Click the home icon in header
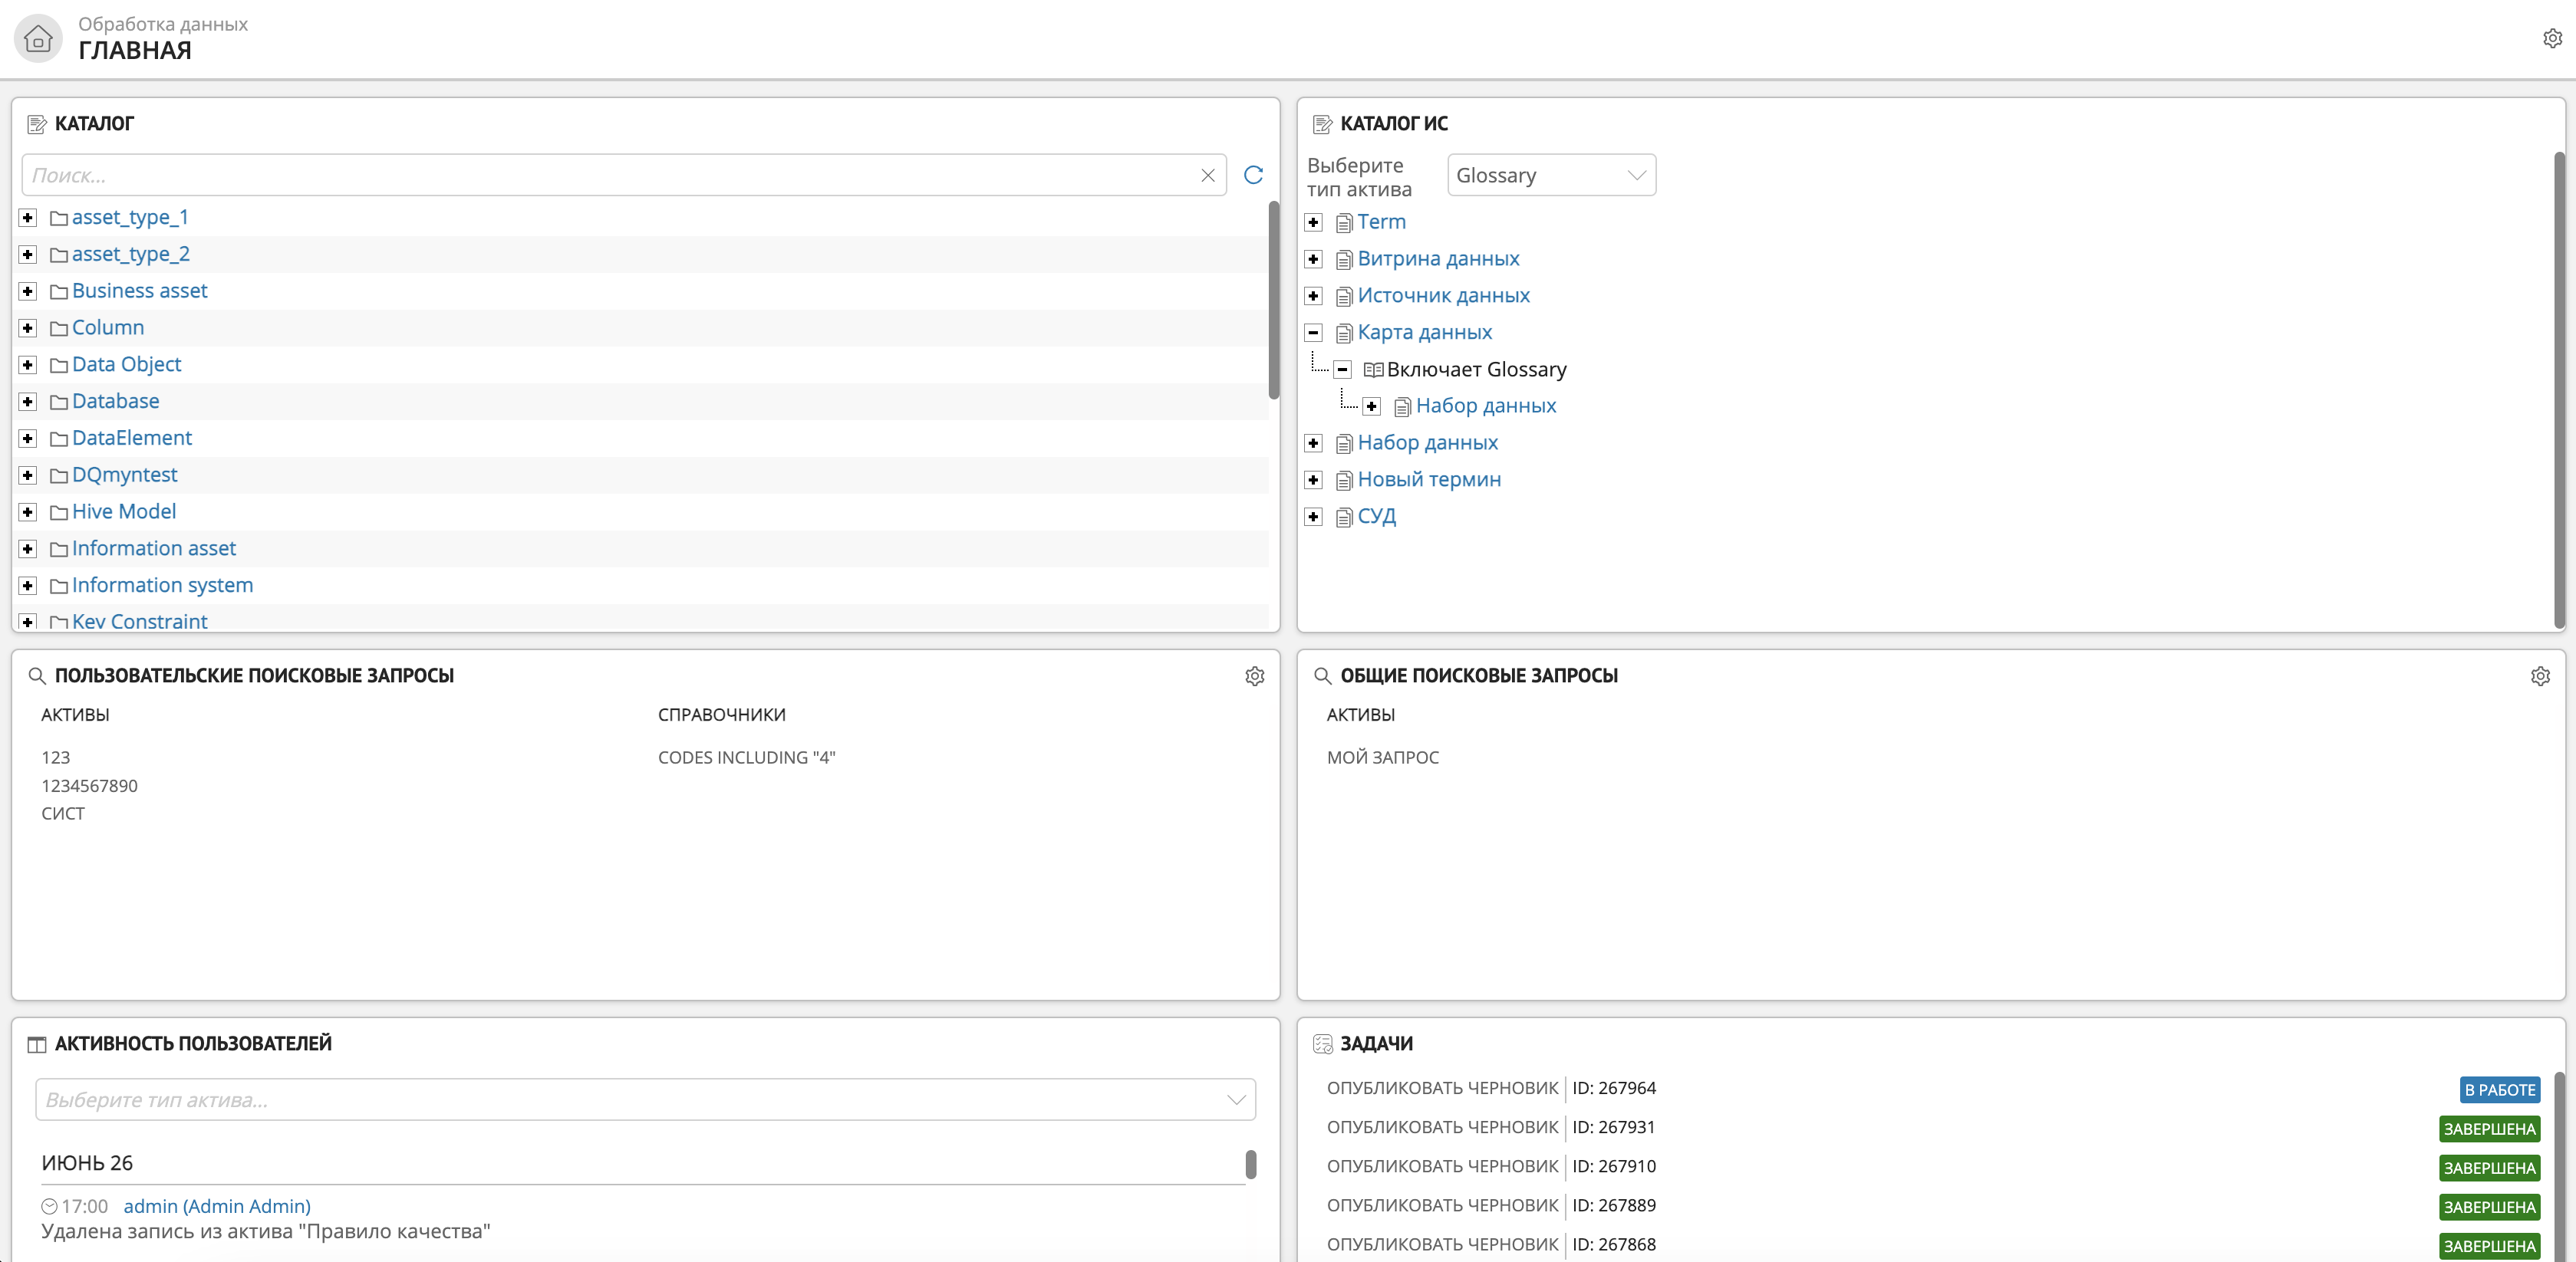Screen dimensions: 2576x1262 pyautogui.click(x=38, y=39)
